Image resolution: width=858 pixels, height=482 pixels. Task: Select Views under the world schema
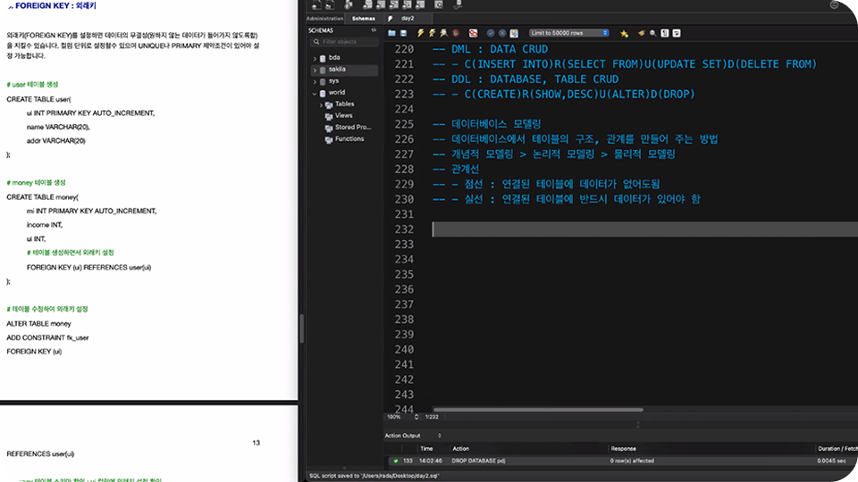tap(343, 115)
